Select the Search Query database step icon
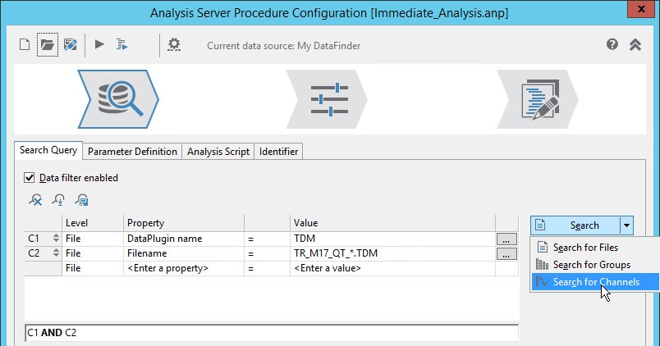660x346 pixels. tap(118, 98)
